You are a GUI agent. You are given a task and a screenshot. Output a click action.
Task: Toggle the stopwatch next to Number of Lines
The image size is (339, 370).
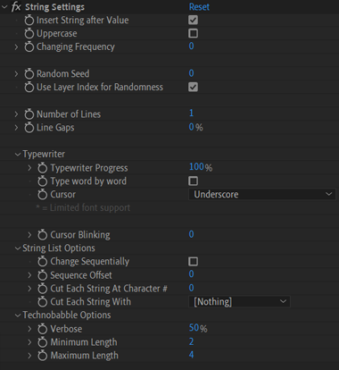click(29, 114)
